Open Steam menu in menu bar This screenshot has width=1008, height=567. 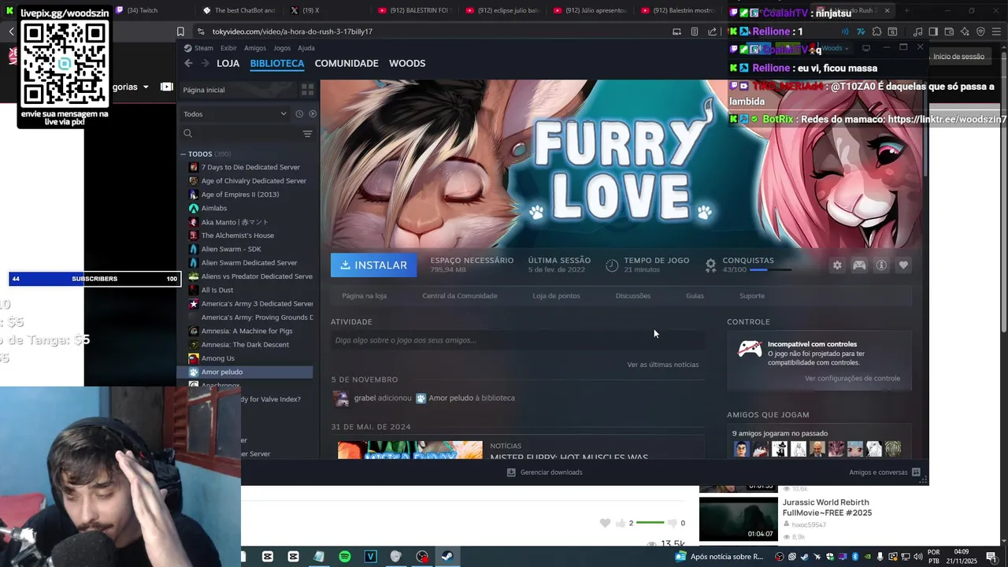click(x=204, y=48)
